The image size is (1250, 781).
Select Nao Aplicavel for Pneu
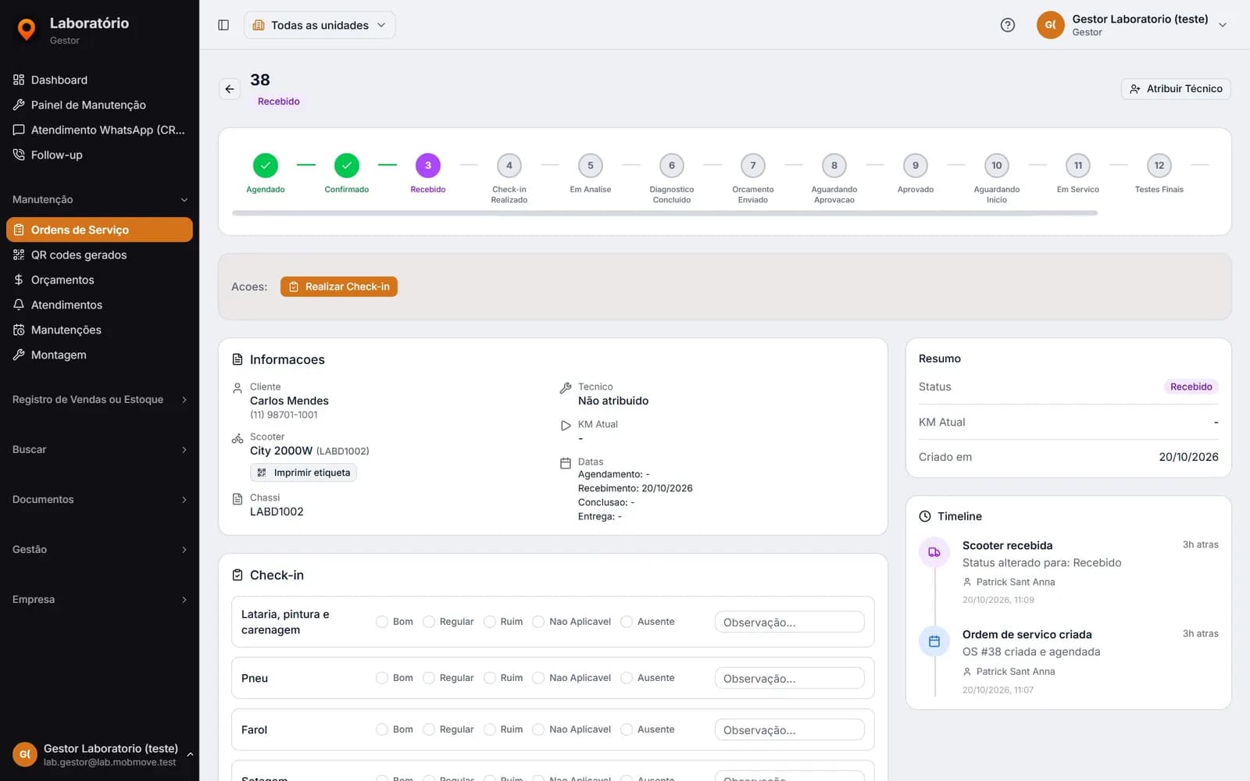pos(538,678)
